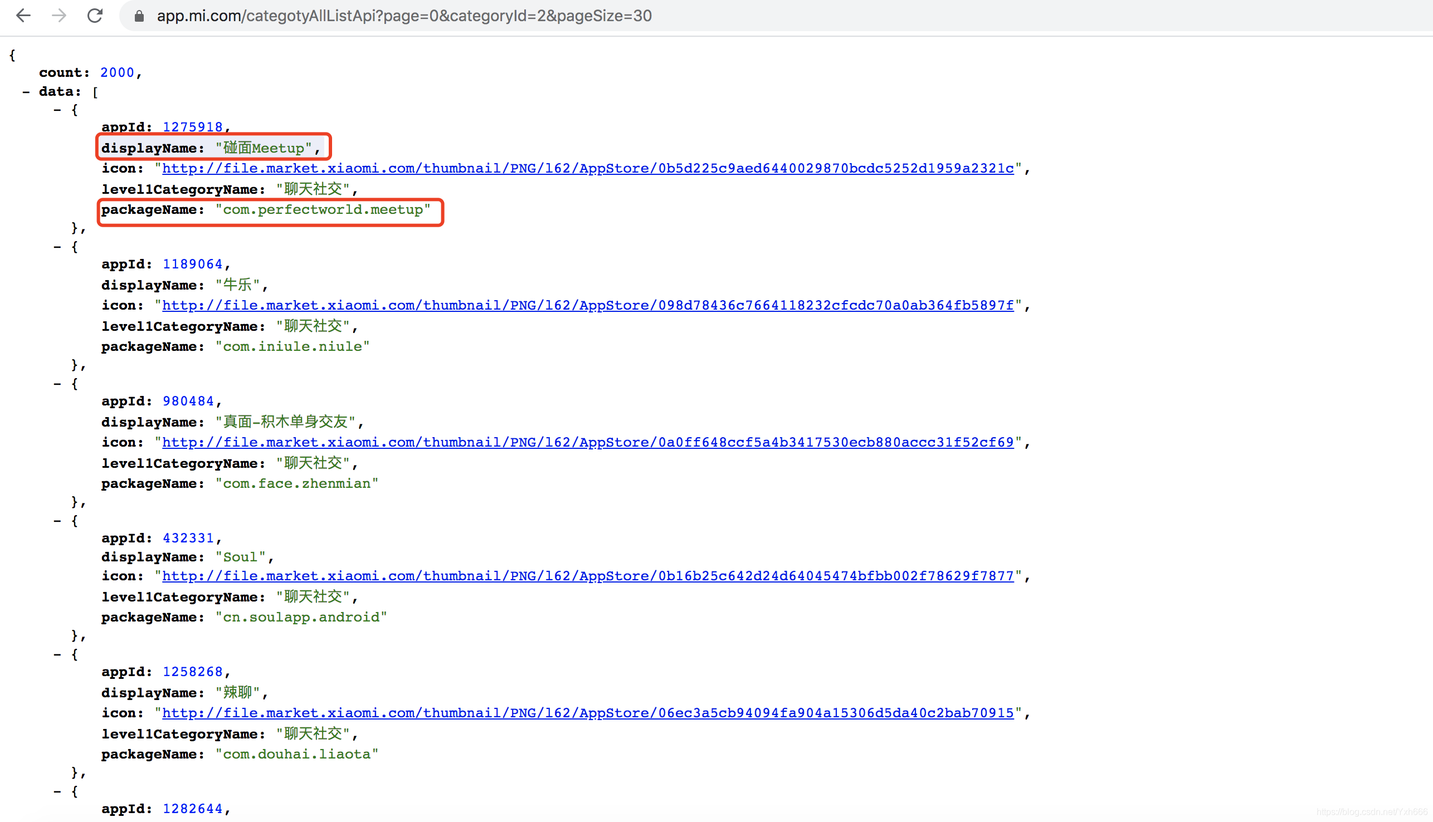The height and width of the screenshot is (822, 1433).
Task: Open icon link ending 31f52cf69
Action: coord(588,443)
